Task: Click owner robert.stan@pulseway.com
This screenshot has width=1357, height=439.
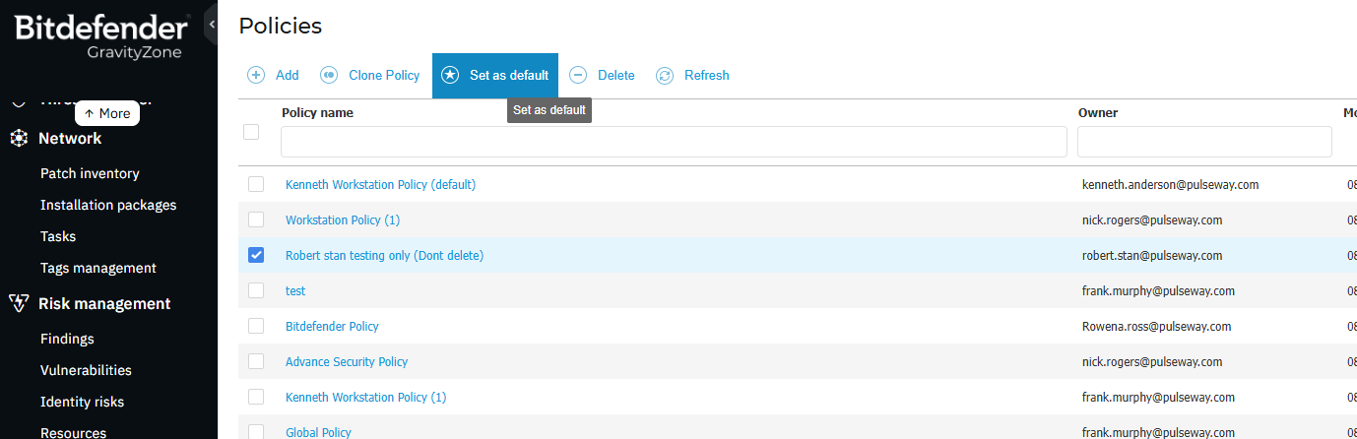Action: click(1152, 255)
